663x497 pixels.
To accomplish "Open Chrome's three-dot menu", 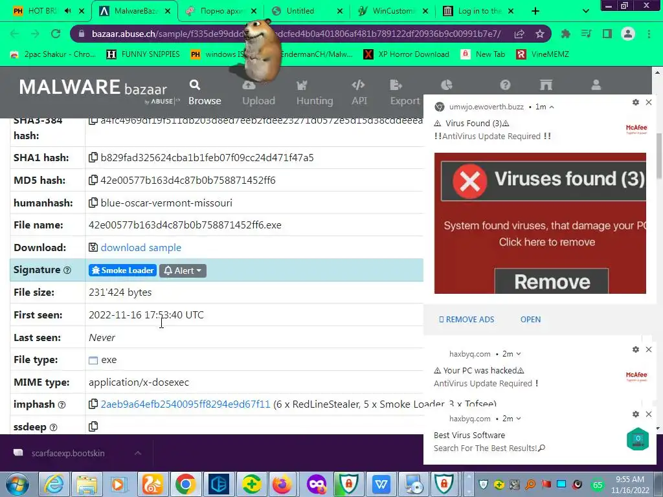I will tap(649, 34).
